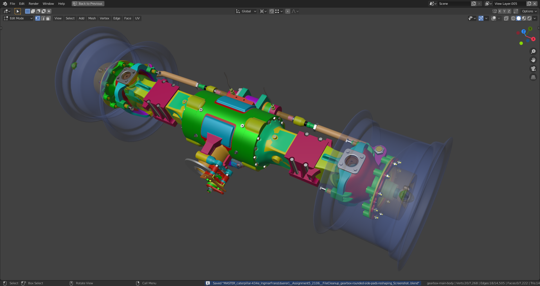Enable face select mode
The height and width of the screenshot is (286, 540).
click(48, 18)
